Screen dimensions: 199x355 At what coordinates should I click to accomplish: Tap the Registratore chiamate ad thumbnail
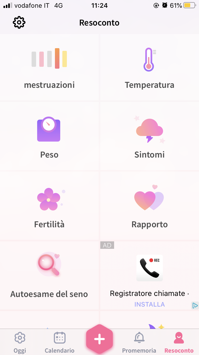pyautogui.click(x=150, y=268)
